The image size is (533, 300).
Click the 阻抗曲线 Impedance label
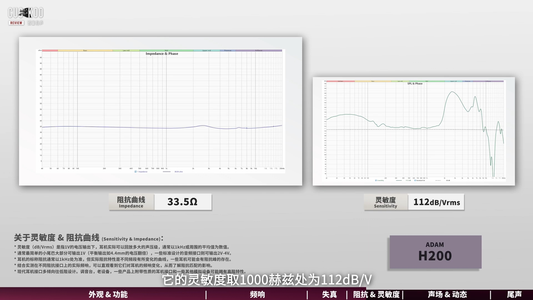pyautogui.click(x=131, y=202)
